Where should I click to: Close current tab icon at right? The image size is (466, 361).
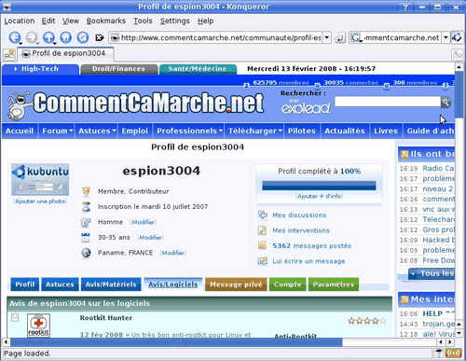click(x=457, y=54)
